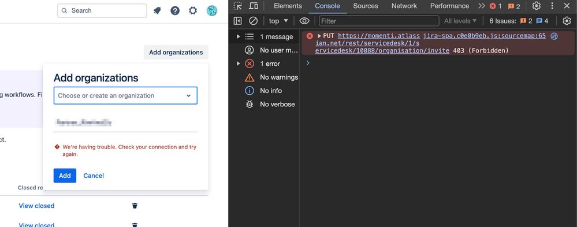Click the warnings count badge in the tab bar
Viewport: 577px width, 227px height.
point(514,6)
